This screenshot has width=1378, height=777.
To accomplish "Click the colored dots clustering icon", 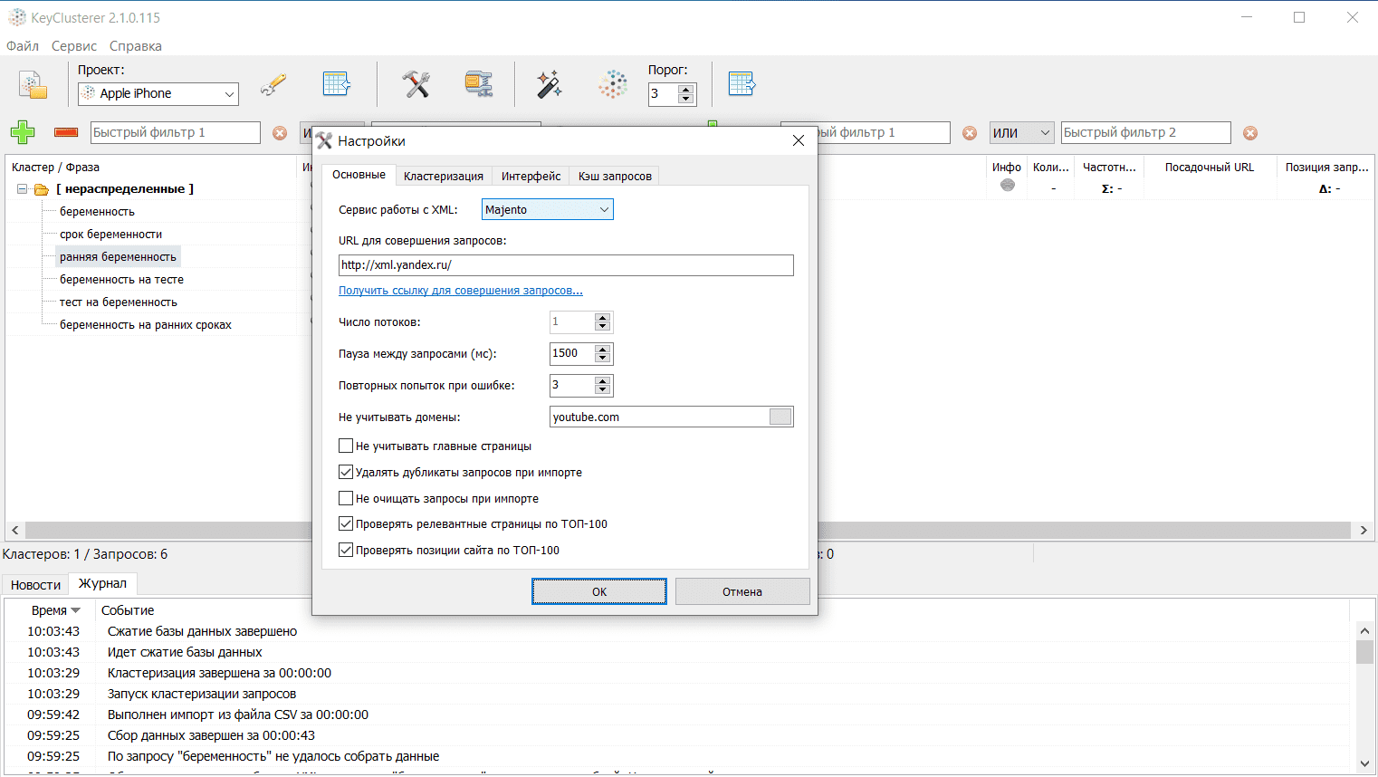I will coord(613,84).
